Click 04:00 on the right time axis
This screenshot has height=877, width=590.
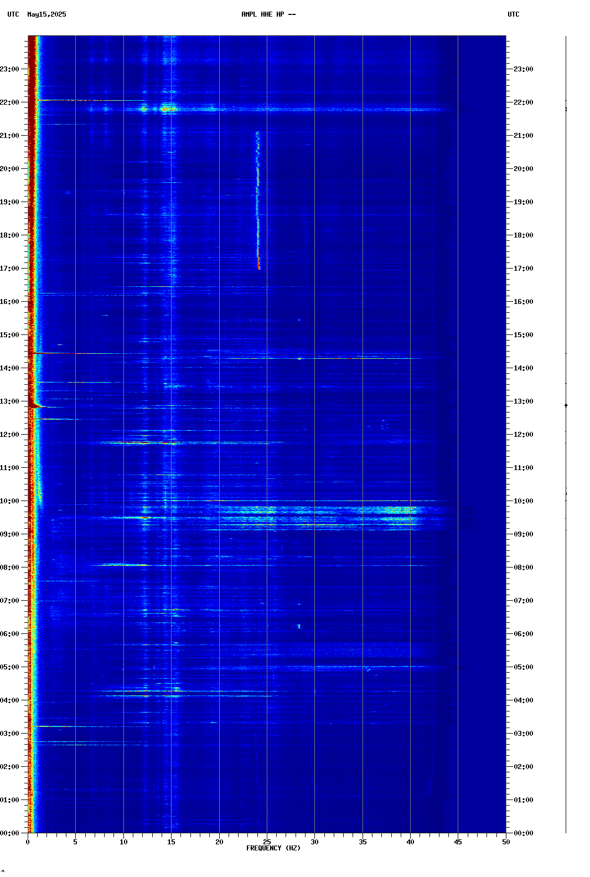[524, 700]
